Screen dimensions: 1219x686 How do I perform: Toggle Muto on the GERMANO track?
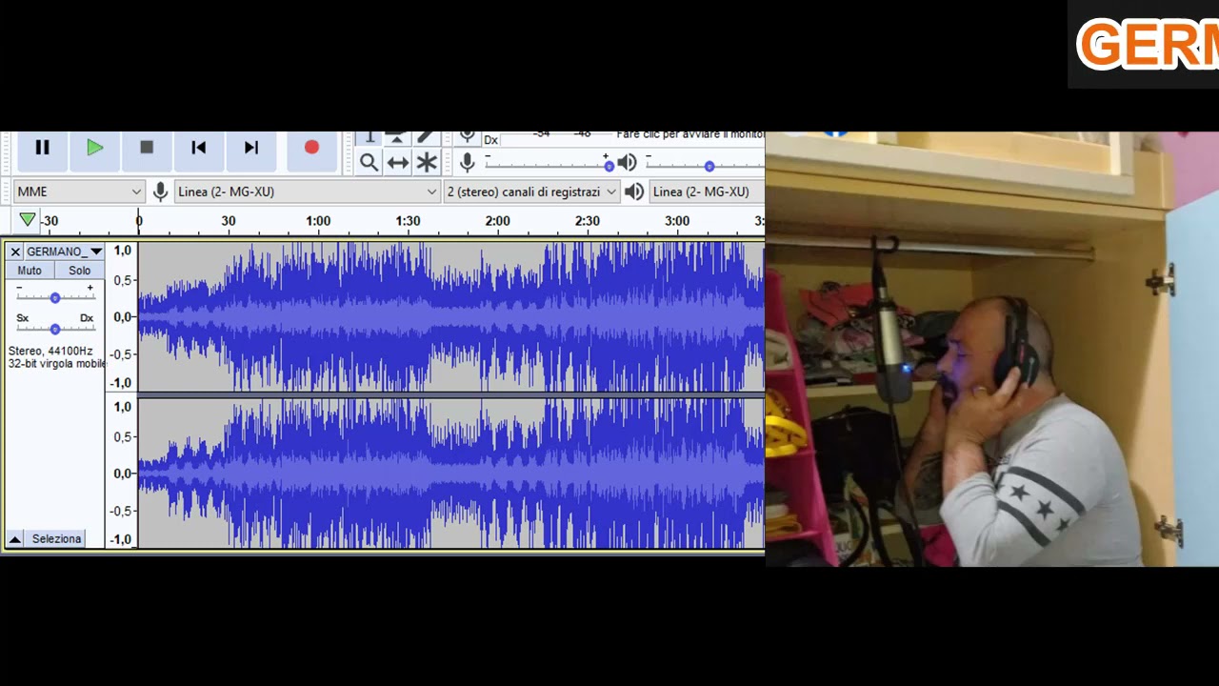click(30, 271)
